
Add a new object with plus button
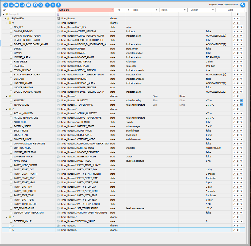(47, 5)
